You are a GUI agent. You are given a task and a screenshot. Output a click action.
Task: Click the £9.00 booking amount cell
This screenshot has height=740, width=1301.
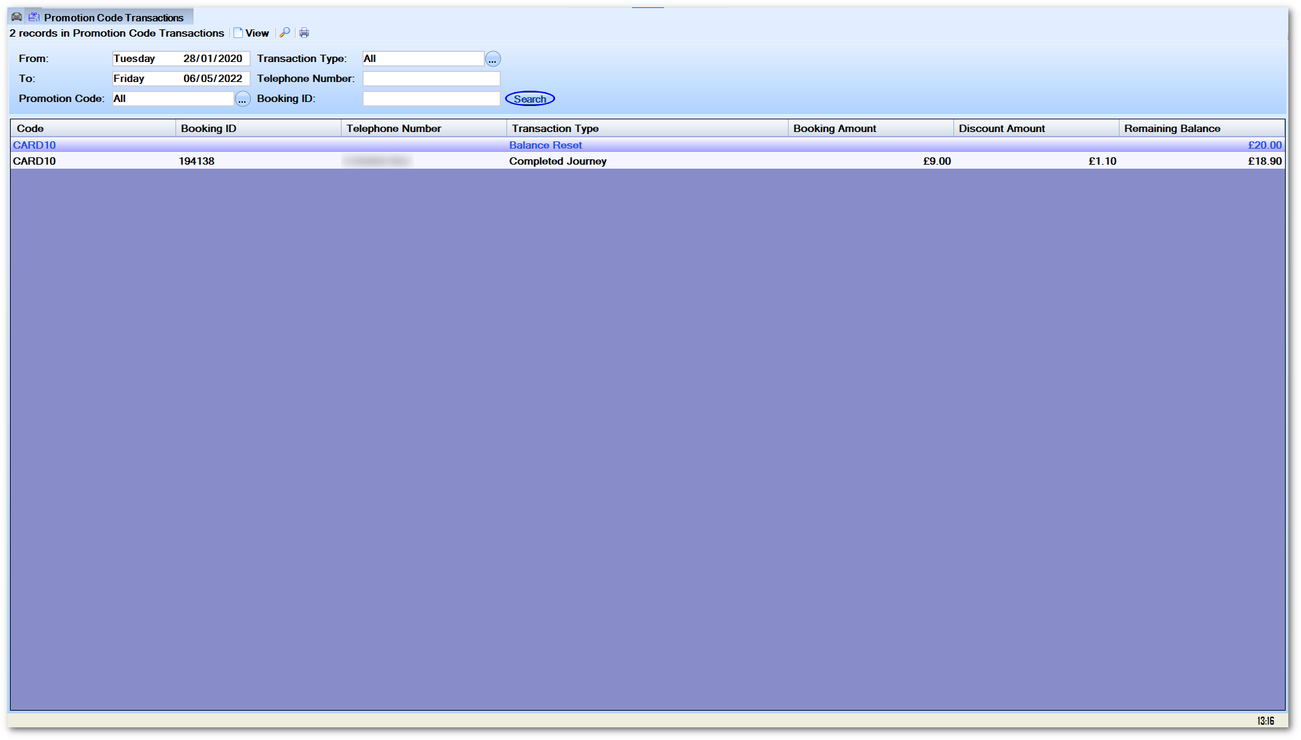point(937,161)
